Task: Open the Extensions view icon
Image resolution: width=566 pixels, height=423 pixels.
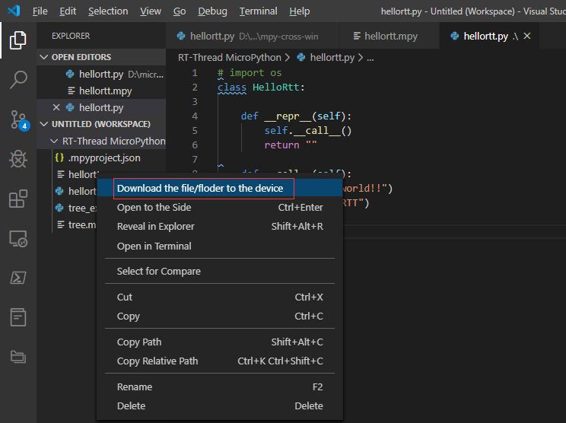Action: click(18, 199)
